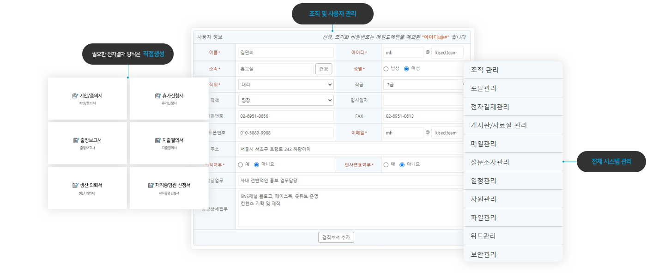Click the 휴가신청서 form icon
The width and height of the screenshot is (665, 277).
click(x=158, y=96)
